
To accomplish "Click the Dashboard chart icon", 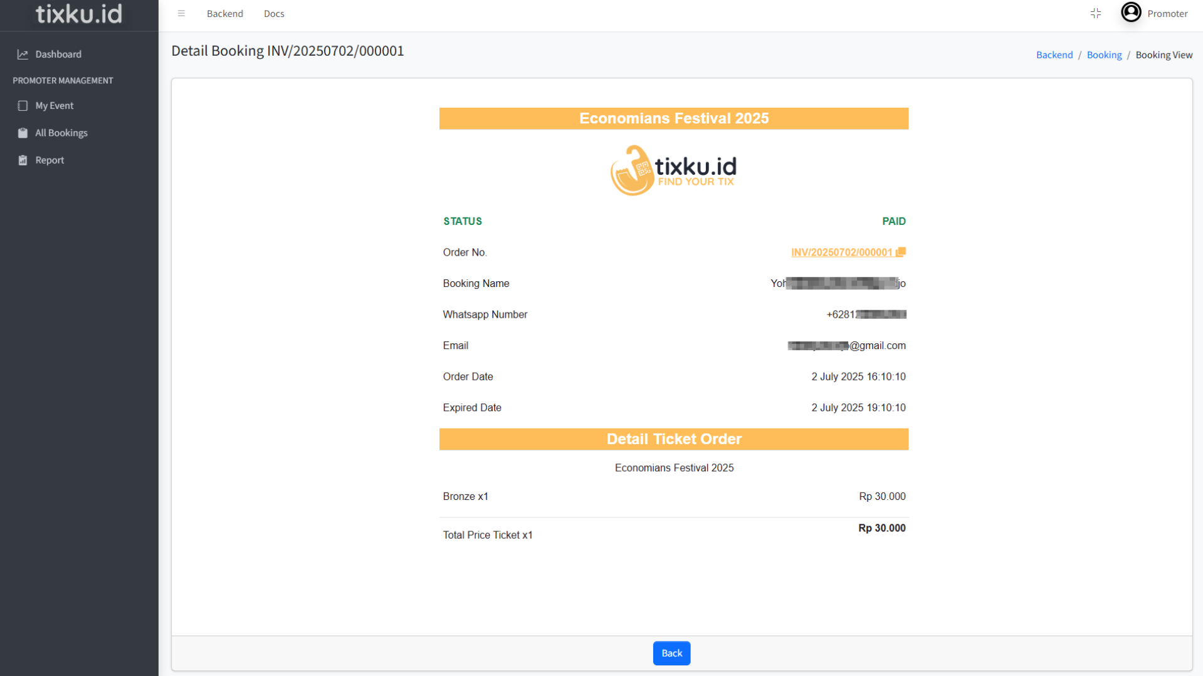I will pyautogui.click(x=23, y=55).
